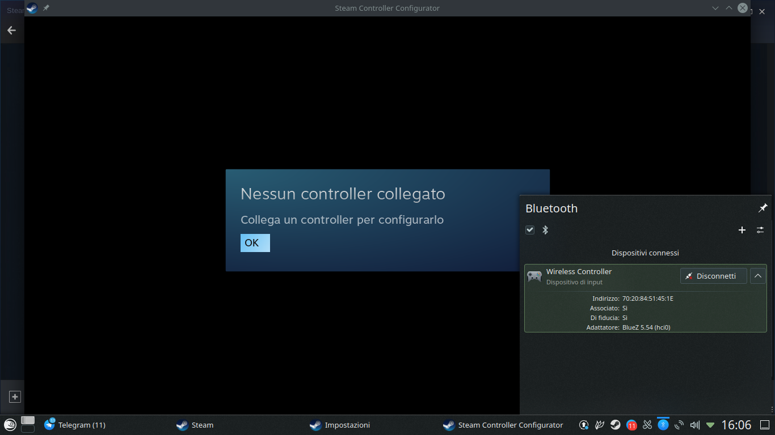This screenshot has height=435, width=775.
Task: Collapse the Wireless Controller details
Action: (758, 276)
